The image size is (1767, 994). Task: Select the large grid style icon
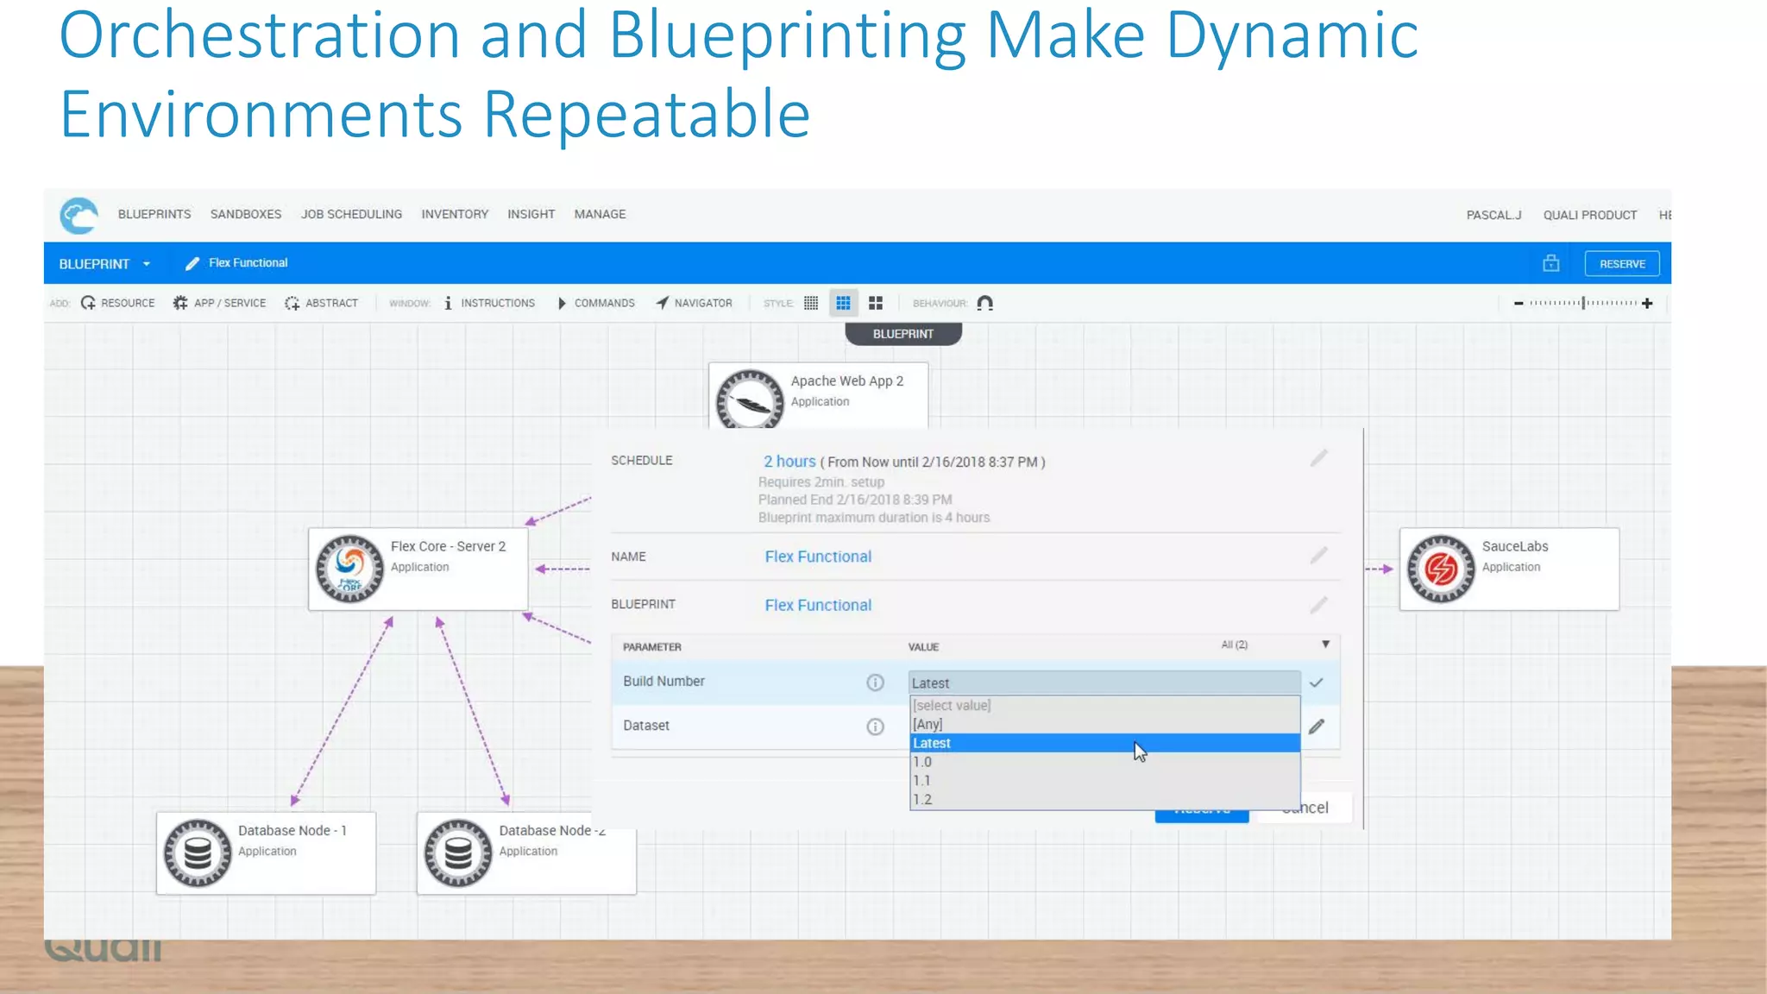click(x=876, y=303)
